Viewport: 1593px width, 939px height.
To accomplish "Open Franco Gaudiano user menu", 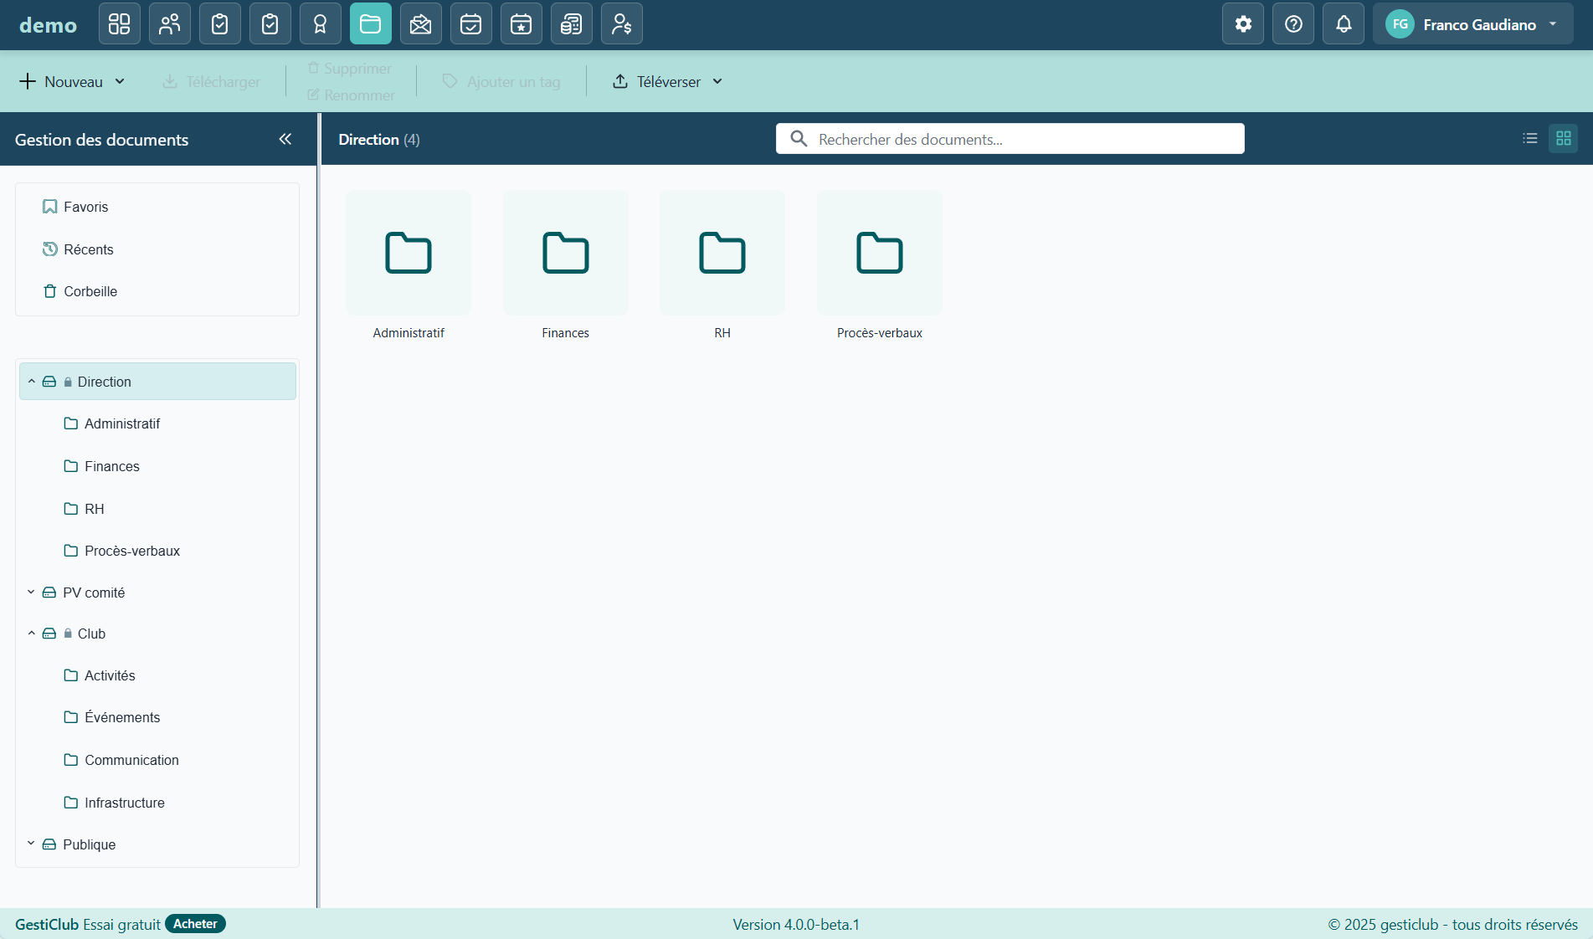I will click(1472, 23).
